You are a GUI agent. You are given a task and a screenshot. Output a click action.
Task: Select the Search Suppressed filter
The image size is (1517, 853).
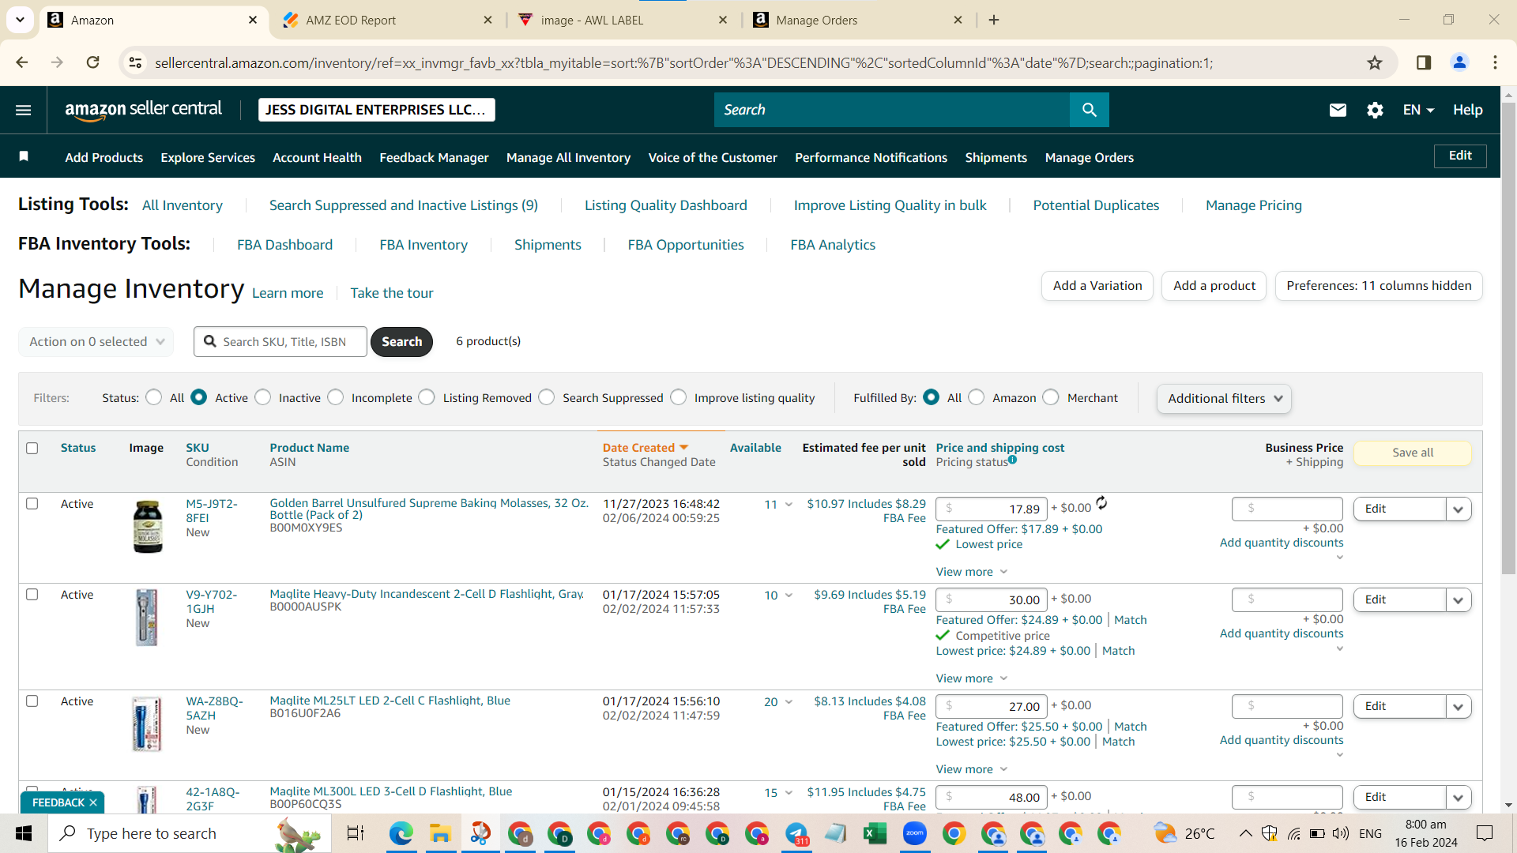click(547, 397)
